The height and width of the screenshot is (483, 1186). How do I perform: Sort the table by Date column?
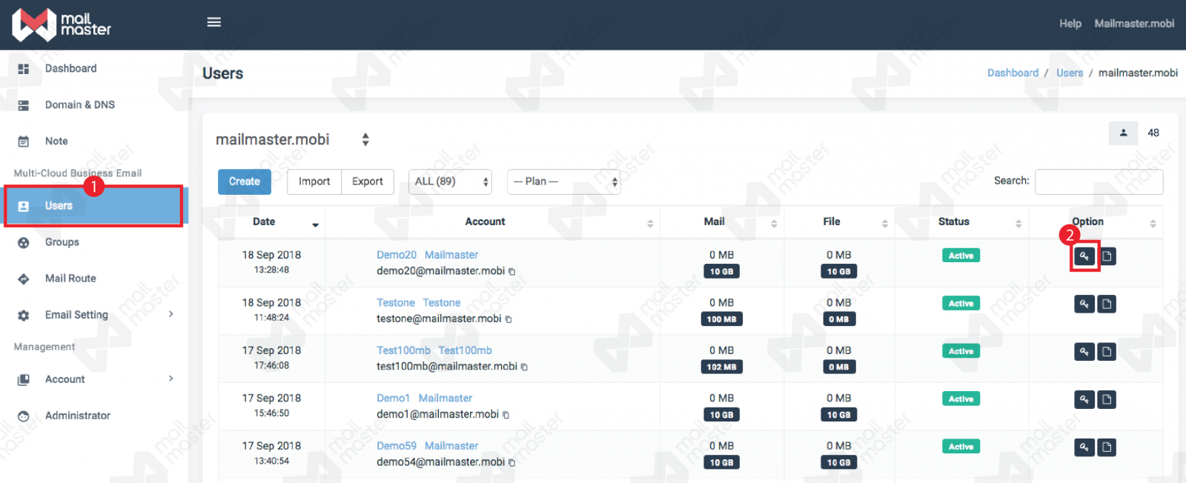pyautogui.click(x=272, y=222)
